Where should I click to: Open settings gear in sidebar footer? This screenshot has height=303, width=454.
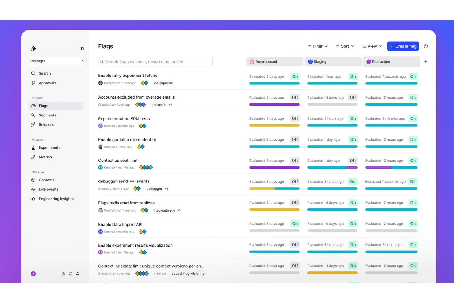(x=63, y=274)
